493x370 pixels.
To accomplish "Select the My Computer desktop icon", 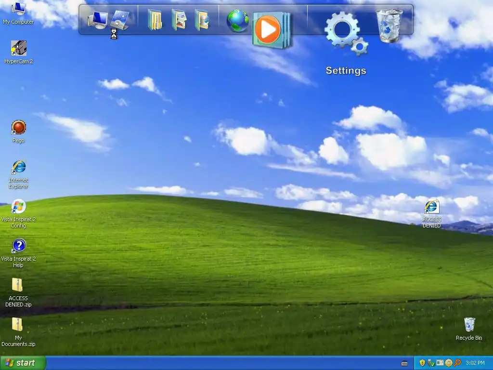I will click(18, 13).
